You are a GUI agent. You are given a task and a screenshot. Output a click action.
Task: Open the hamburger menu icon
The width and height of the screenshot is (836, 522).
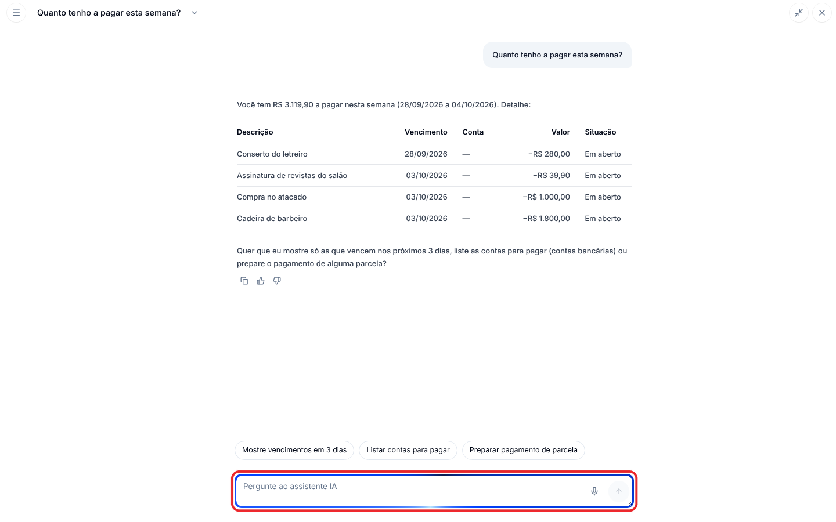16,13
